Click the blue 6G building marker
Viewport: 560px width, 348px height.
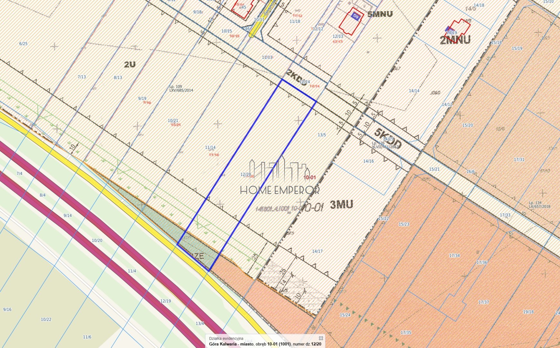(x=355, y=15)
